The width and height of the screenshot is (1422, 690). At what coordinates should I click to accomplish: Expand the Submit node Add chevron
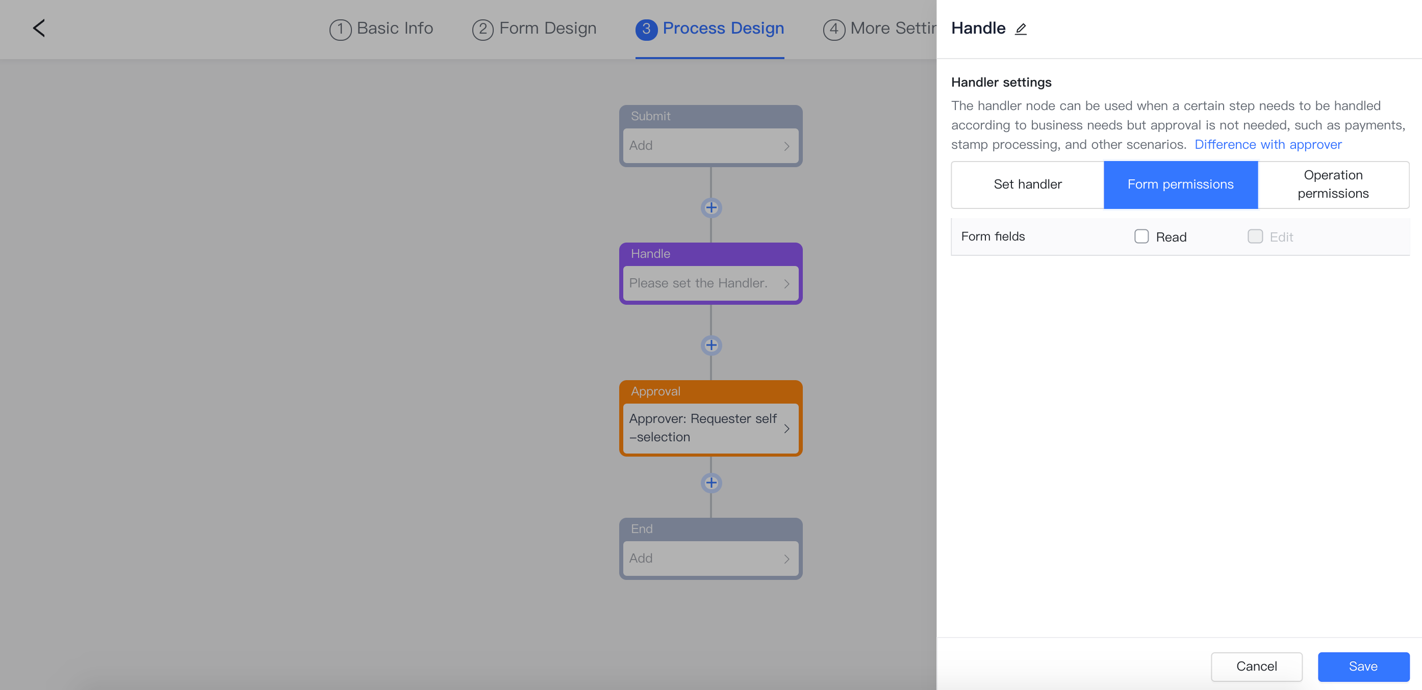pyautogui.click(x=786, y=146)
